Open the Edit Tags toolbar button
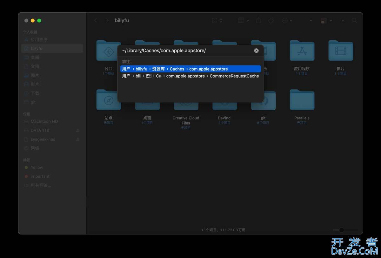The image size is (381, 258). point(271,20)
